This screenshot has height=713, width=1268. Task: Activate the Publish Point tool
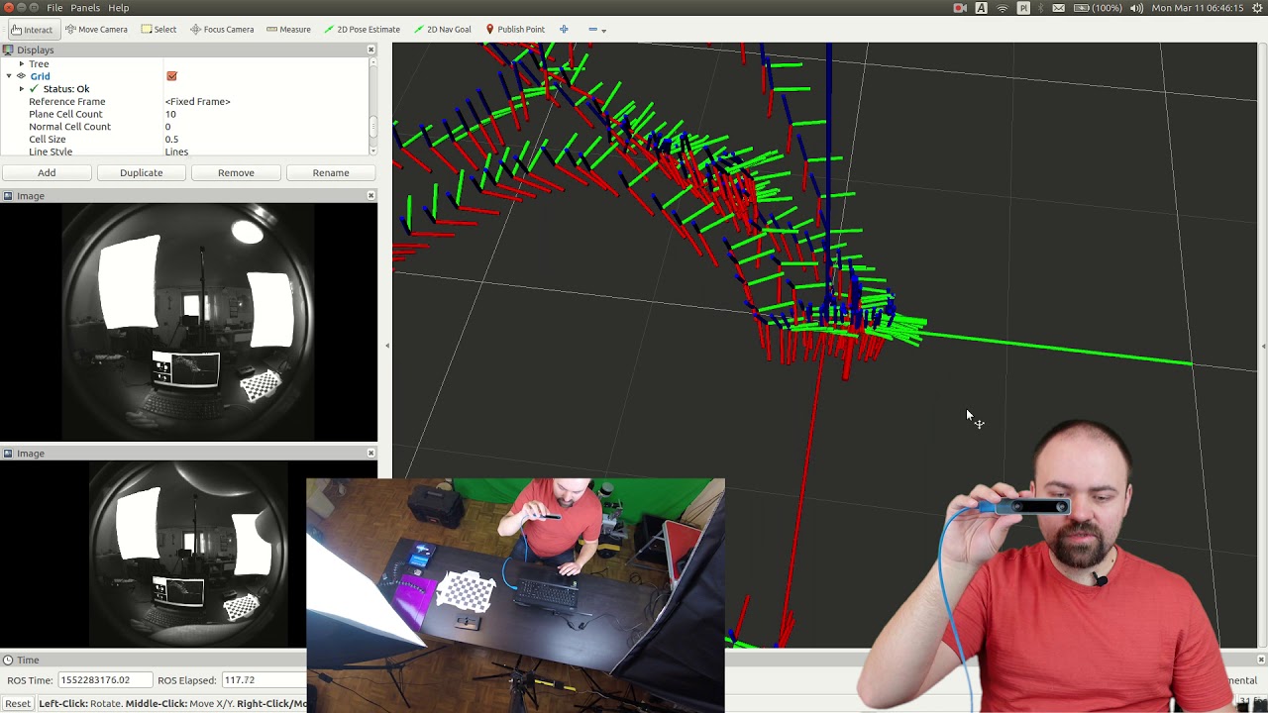[515, 30]
